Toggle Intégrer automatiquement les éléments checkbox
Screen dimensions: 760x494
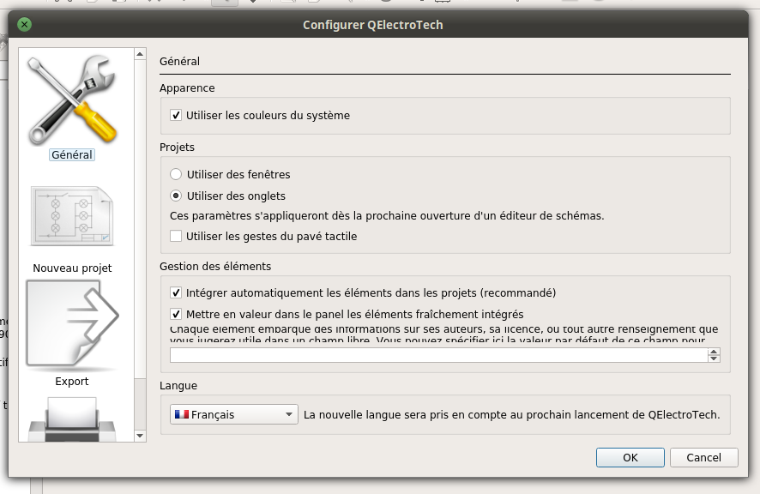tap(176, 292)
